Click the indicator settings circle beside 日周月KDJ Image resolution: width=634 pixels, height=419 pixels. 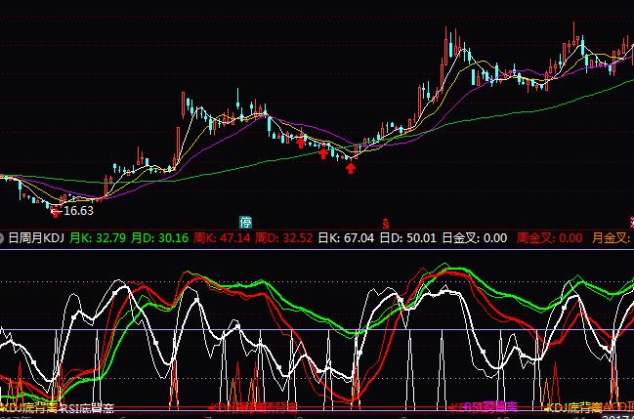coord(2,237)
